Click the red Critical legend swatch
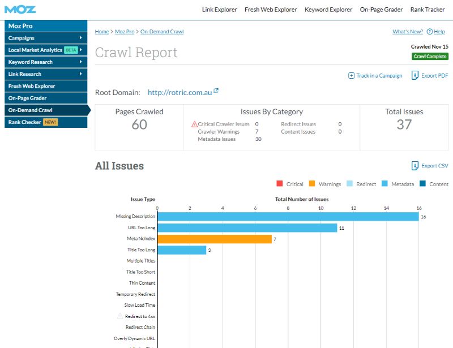This screenshot has width=453, height=348. click(x=279, y=184)
